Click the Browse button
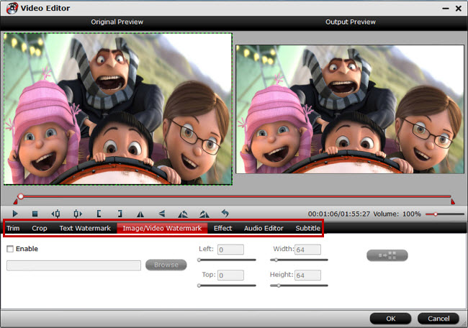This screenshot has width=468, height=328. tap(166, 265)
